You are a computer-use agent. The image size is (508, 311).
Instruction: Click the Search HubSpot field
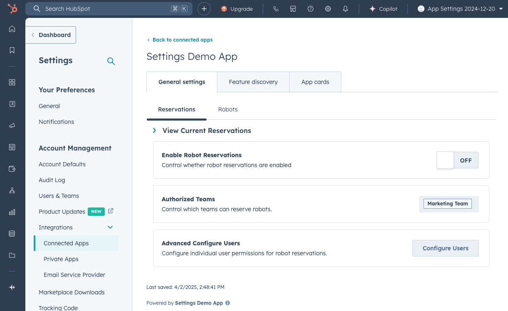(x=109, y=9)
